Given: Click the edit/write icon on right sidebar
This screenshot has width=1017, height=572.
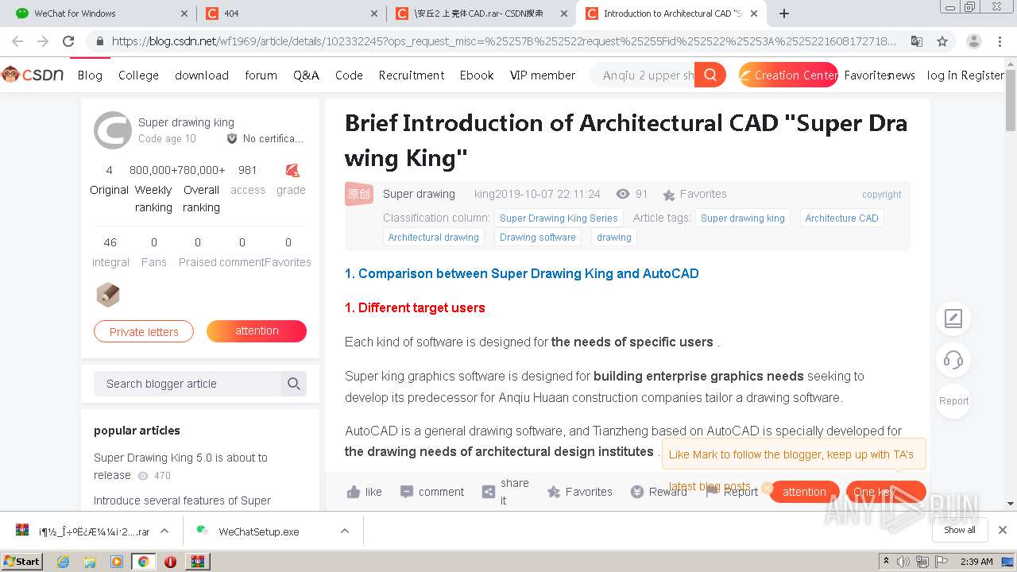Looking at the screenshot, I should pyautogui.click(x=953, y=319).
